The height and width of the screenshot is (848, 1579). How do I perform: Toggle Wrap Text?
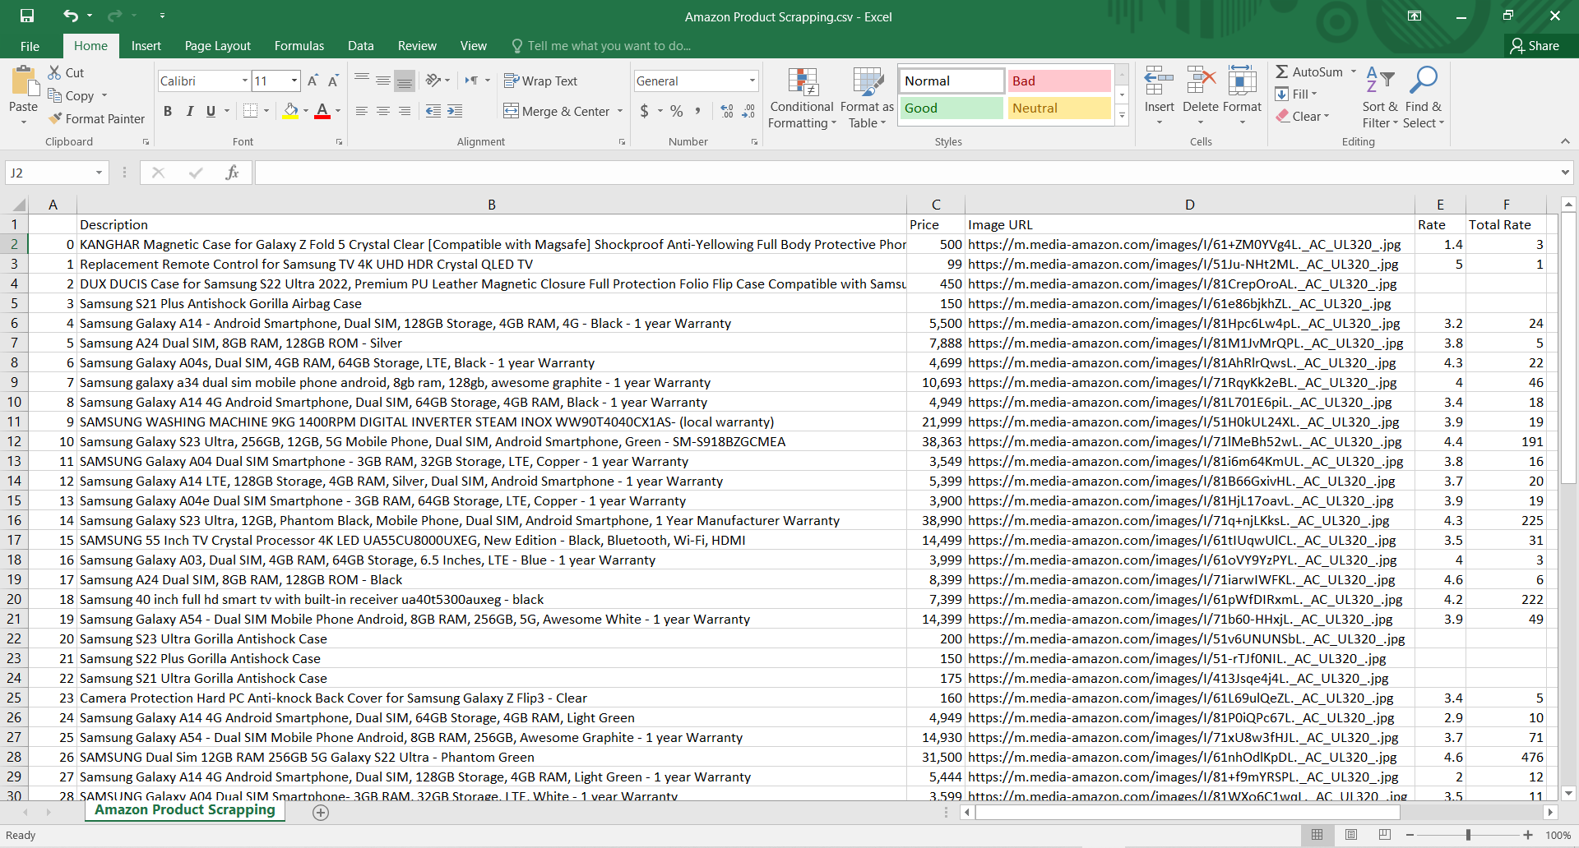(x=540, y=81)
